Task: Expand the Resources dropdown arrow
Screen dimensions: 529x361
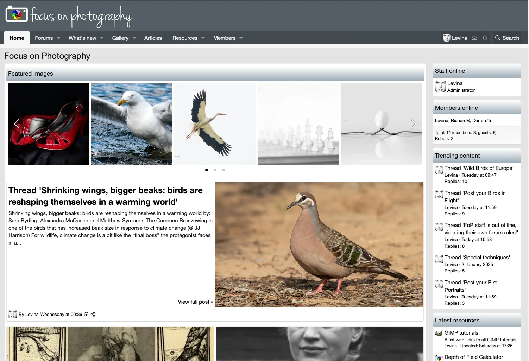Action: pos(203,38)
